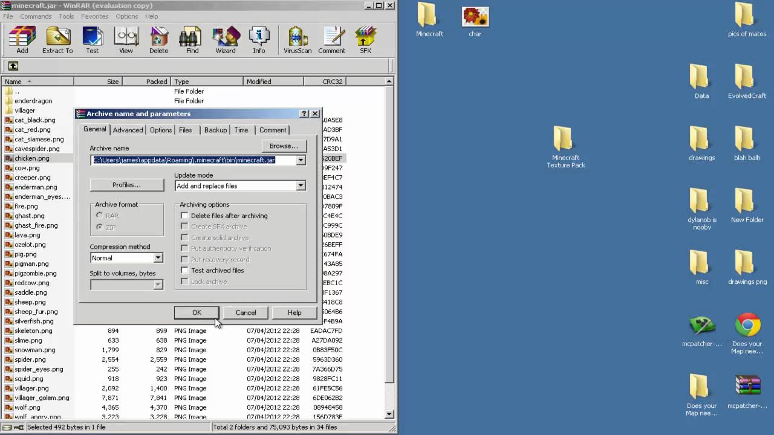Click the Profiles... button
774x435 pixels.
126,185
